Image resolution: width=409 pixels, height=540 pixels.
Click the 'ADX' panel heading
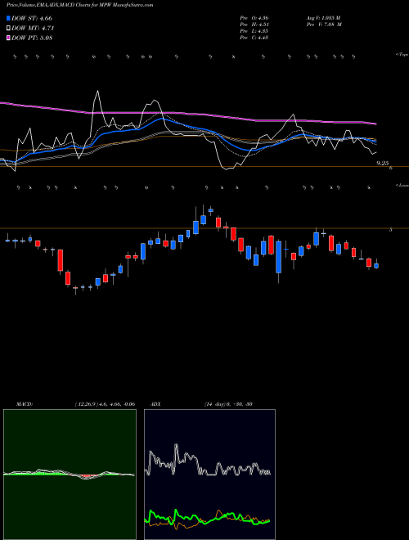pyautogui.click(x=155, y=404)
